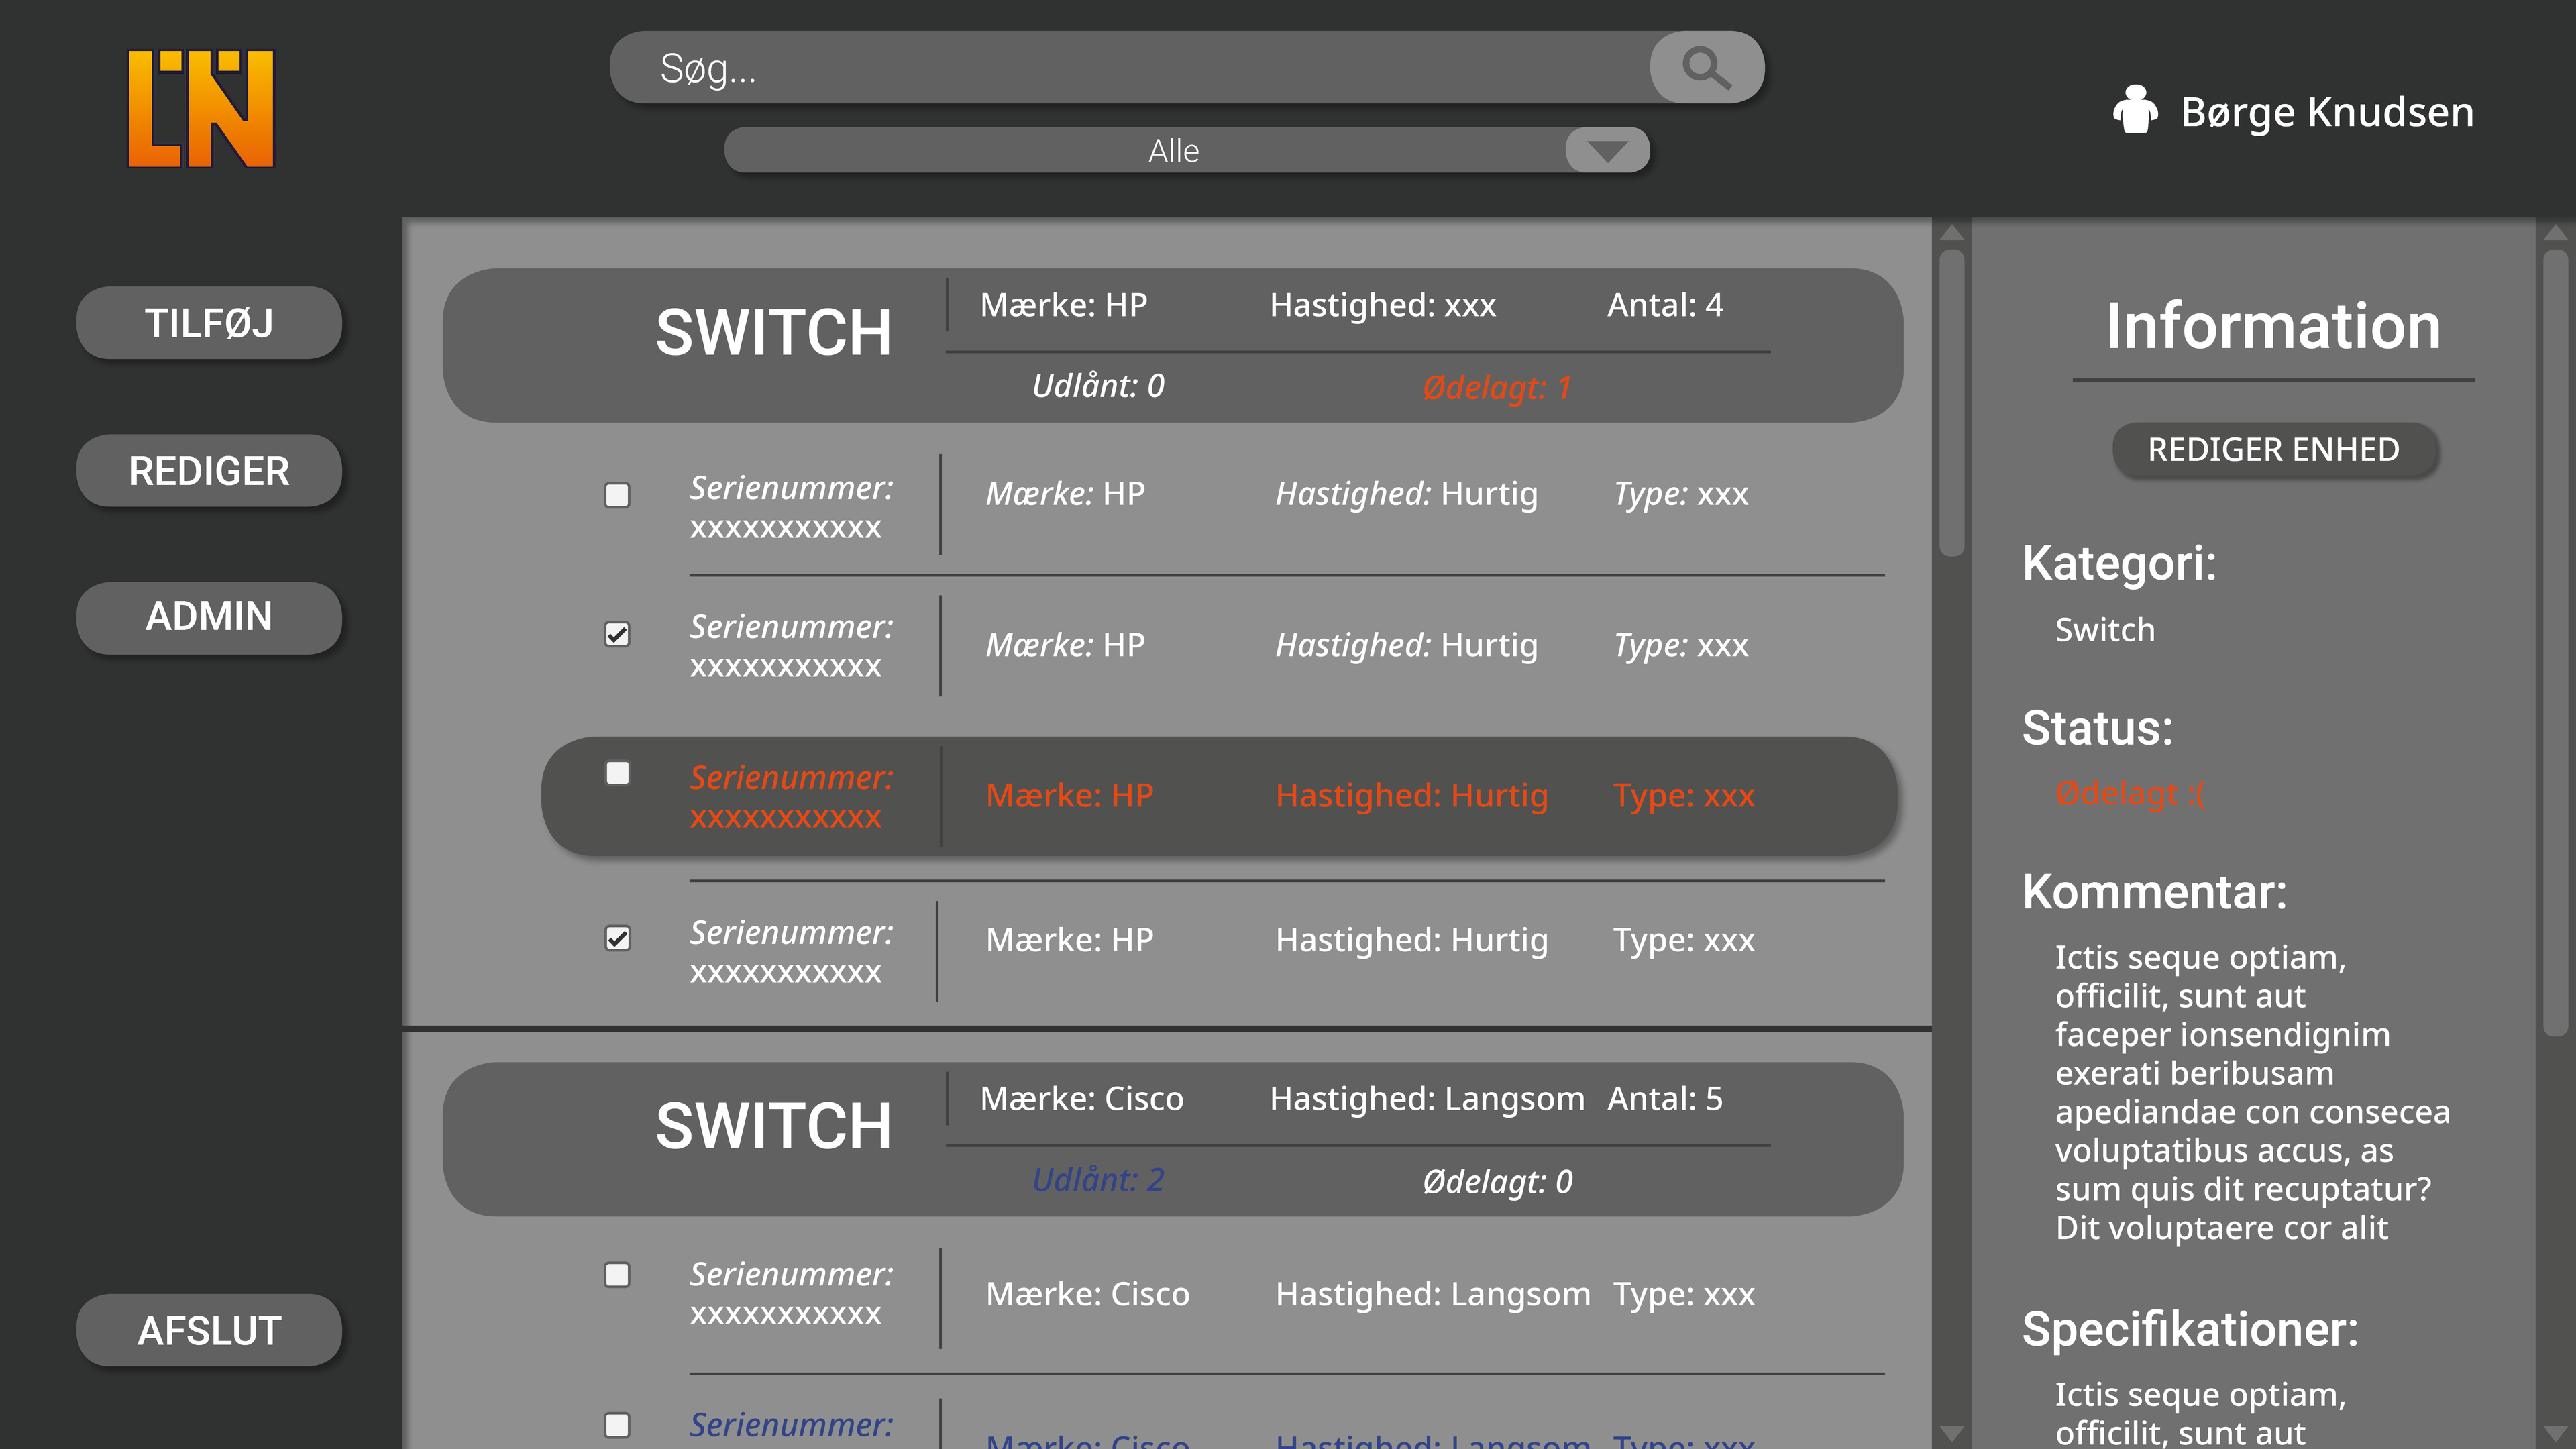The height and width of the screenshot is (1449, 2576).
Task: Collapse the HP SWITCH group header
Action: click(x=1173, y=345)
